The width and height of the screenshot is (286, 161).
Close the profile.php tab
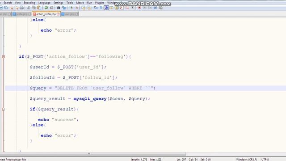click(29, 14)
